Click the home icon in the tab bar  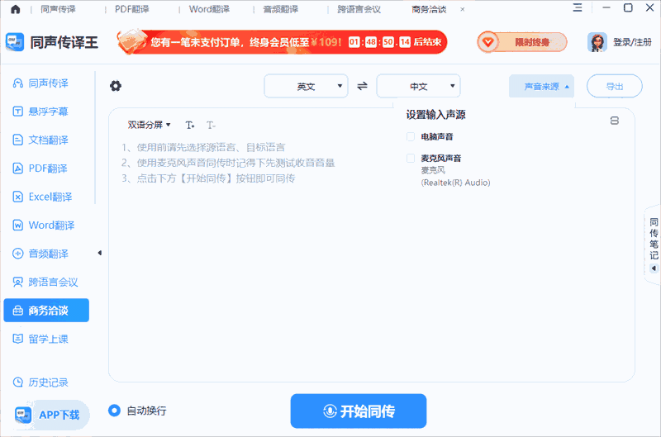(16, 9)
